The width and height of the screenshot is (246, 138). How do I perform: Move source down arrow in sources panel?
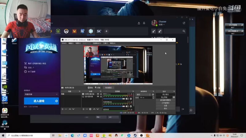pyautogui.click(x=97, y=109)
